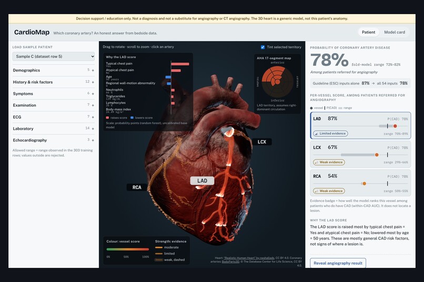
Task: Toggle the Tint selected territory checkbox
Action: pyautogui.click(x=263, y=47)
